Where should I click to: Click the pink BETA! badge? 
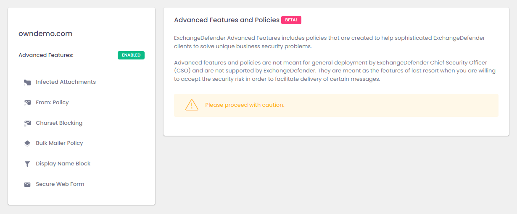pyautogui.click(x=291, y=20)
